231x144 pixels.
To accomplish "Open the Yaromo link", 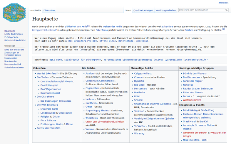I will [90, 129].
